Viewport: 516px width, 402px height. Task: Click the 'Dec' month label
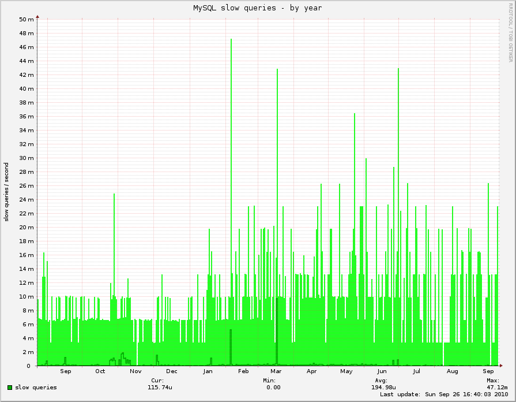[x=171, y=371]
